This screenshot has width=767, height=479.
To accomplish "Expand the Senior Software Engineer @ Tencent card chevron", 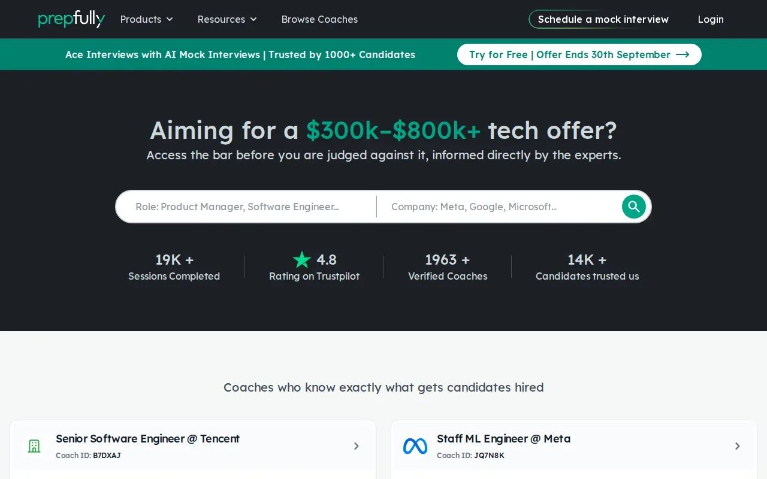I will (x=357, y=446).
